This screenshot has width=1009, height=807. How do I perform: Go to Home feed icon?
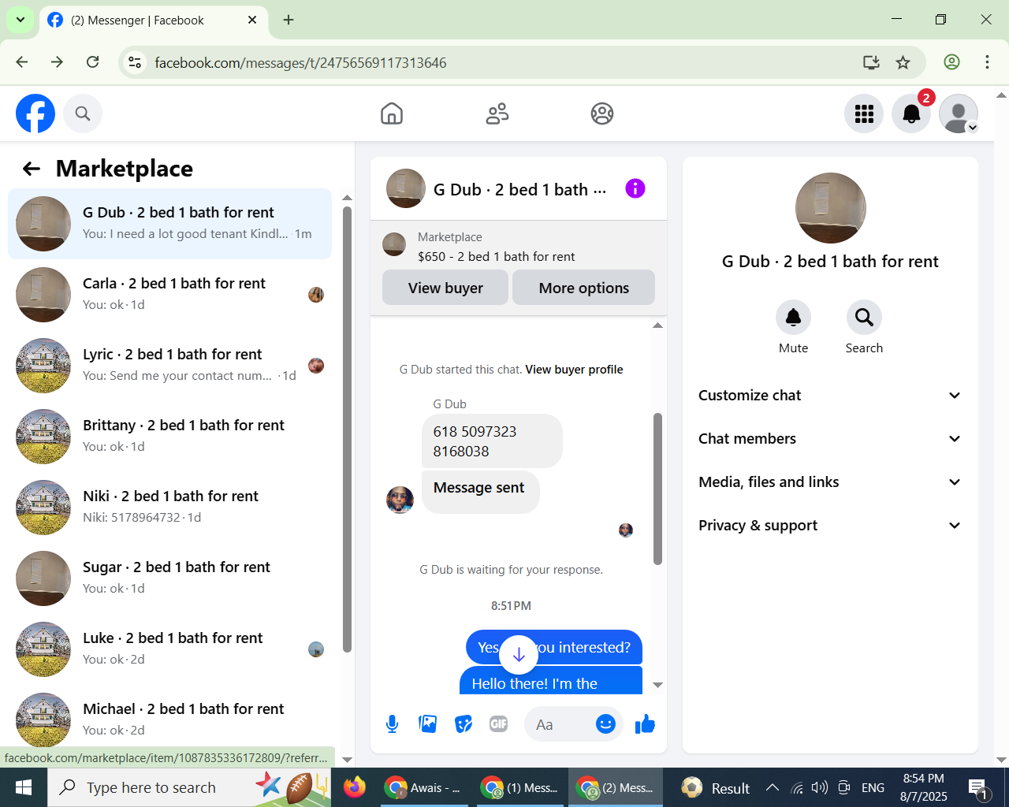tap(392, 113)
